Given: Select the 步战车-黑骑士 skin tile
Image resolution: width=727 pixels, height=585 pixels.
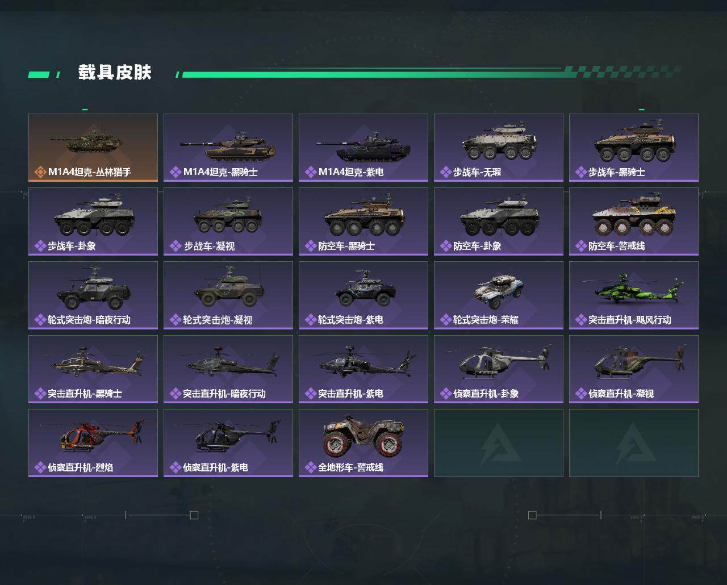Looking at the screenshot, I should pos(634,148).
